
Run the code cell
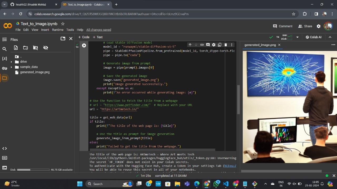tap(84, 45)
